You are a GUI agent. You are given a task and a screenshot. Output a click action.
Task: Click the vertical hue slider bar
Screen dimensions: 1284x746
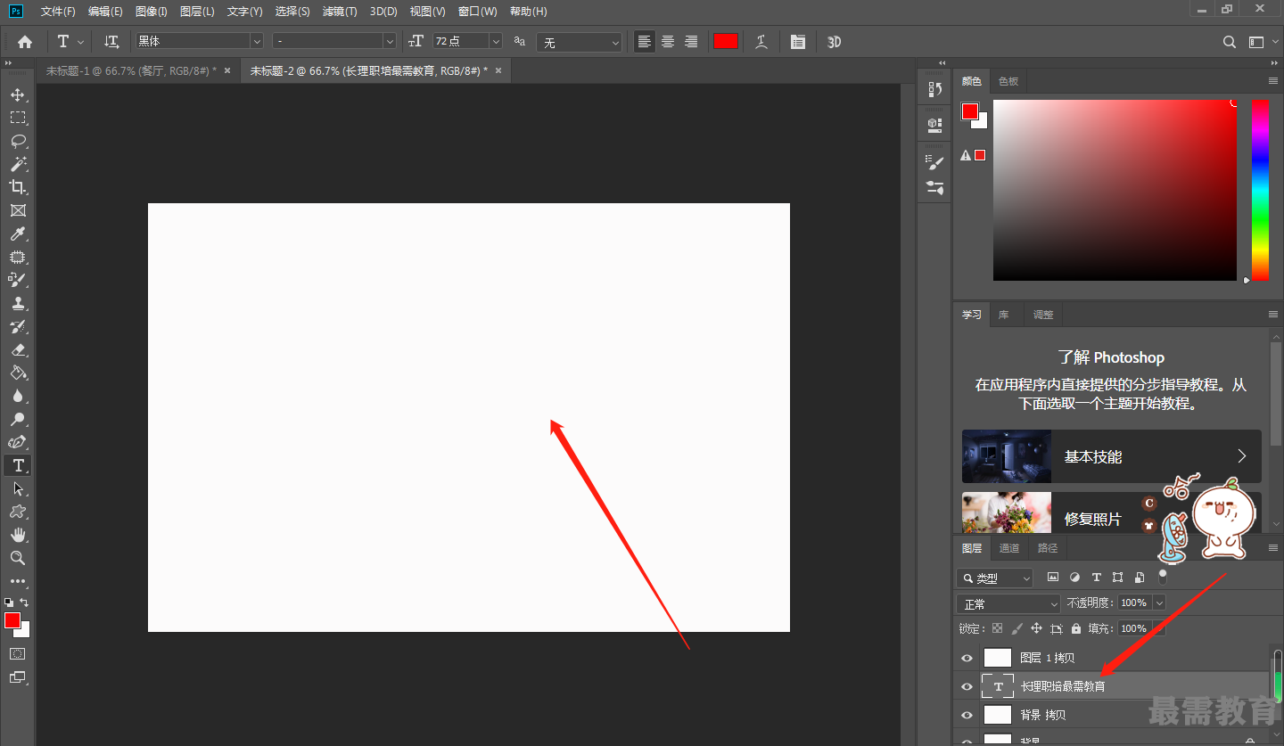1260,190
